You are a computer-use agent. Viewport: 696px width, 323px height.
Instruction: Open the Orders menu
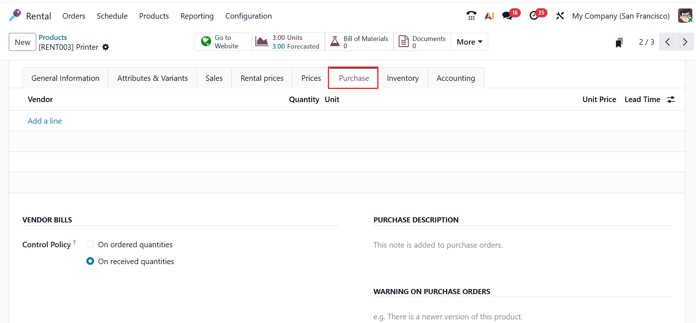point(74,16)
